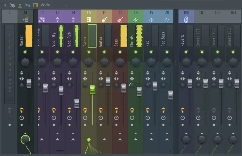Click the orange view panel icon in toolbar
Screen dimensions: 242x156
[36, 5]
